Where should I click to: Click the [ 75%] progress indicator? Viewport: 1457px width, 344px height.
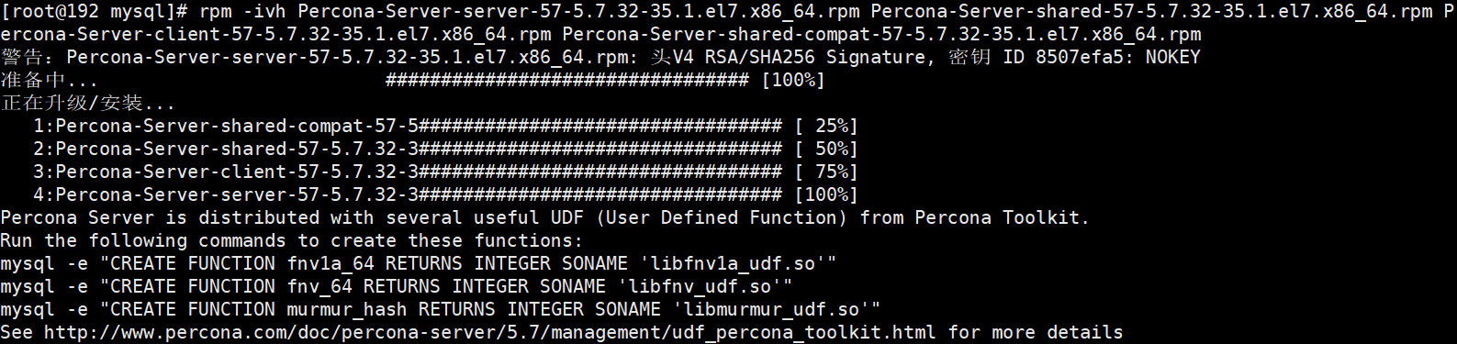[826, 172]
